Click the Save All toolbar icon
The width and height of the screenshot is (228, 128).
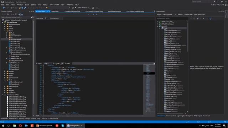pos(25,8)
